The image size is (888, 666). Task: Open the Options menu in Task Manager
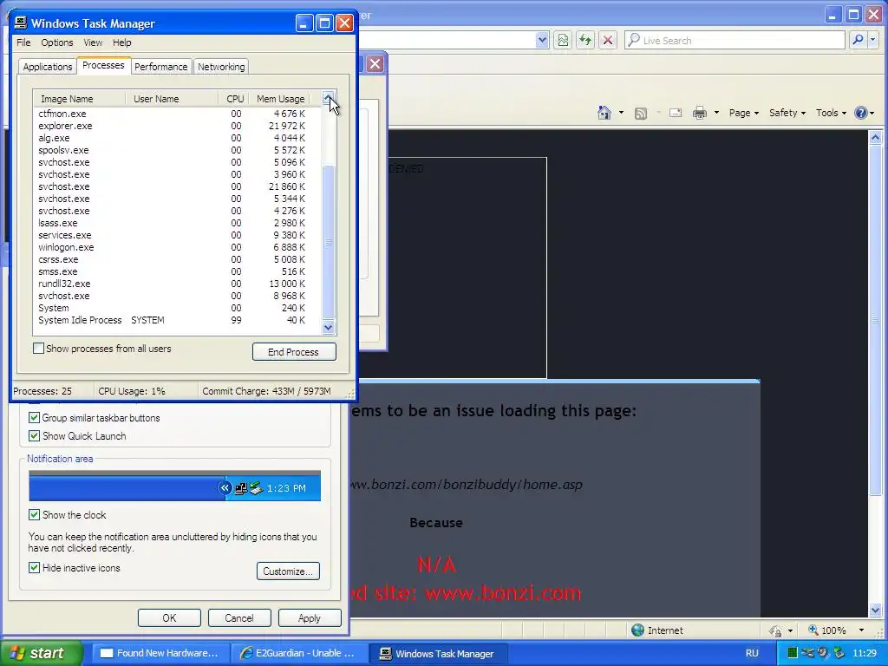(x=56, y=42)
